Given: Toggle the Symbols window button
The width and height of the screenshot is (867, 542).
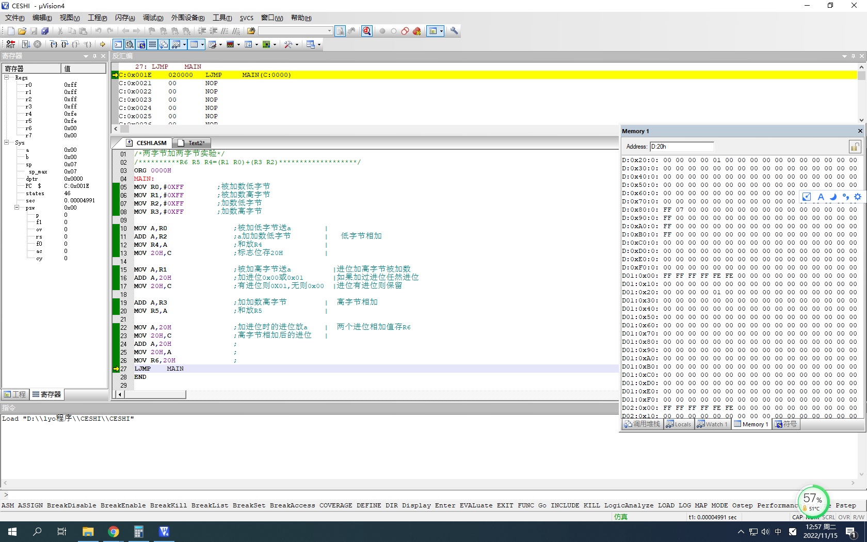Looking at the screenshot, I should [x=141, y=44].
